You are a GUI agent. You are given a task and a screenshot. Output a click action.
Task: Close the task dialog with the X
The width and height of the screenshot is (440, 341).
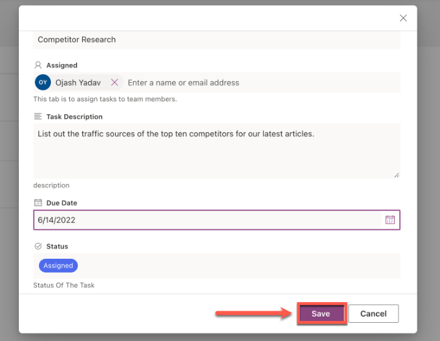pos(404,18)
